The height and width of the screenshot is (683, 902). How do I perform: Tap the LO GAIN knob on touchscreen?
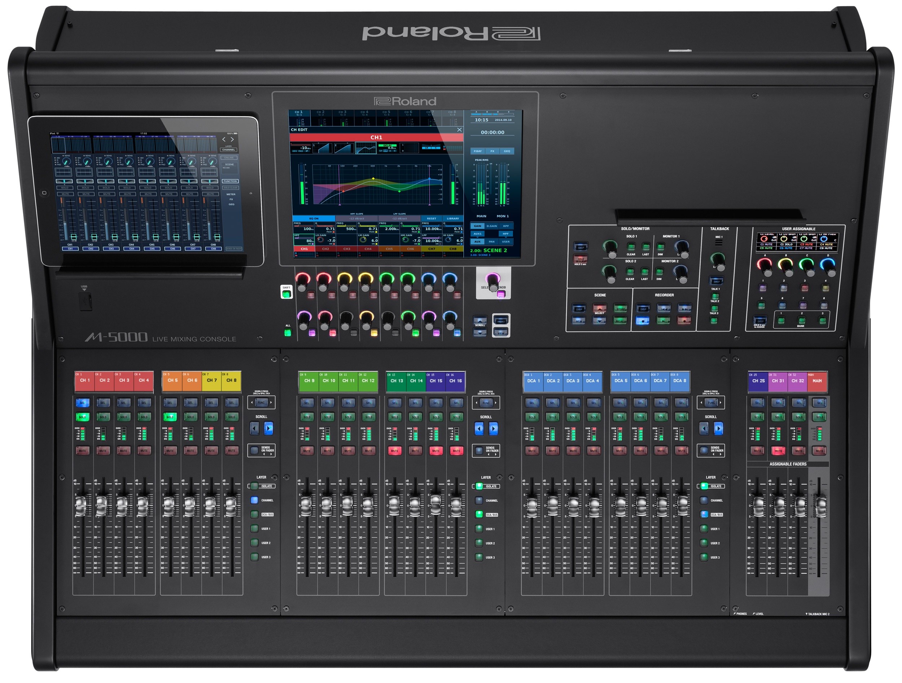pos(320,239)
